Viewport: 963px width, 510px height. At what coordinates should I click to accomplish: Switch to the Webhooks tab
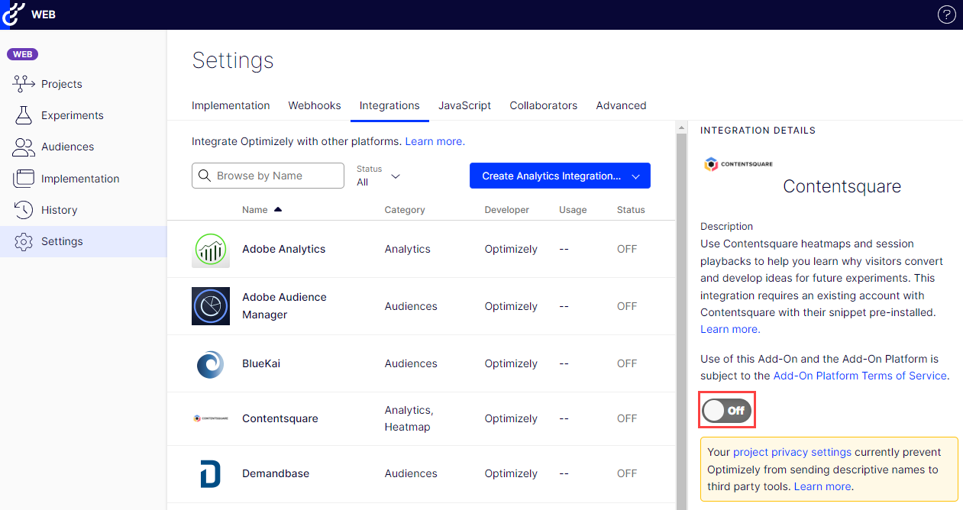tap(315, 105)
